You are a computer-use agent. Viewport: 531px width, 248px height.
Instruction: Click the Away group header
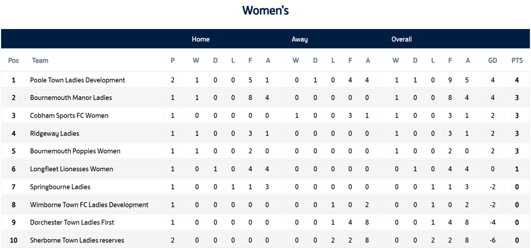pyautogui.click(x=300, y=39)
